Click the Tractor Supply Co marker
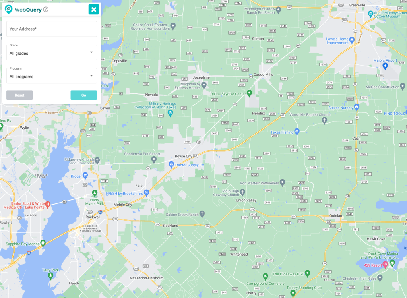This screenshot has height=298, width=407. 171,164
